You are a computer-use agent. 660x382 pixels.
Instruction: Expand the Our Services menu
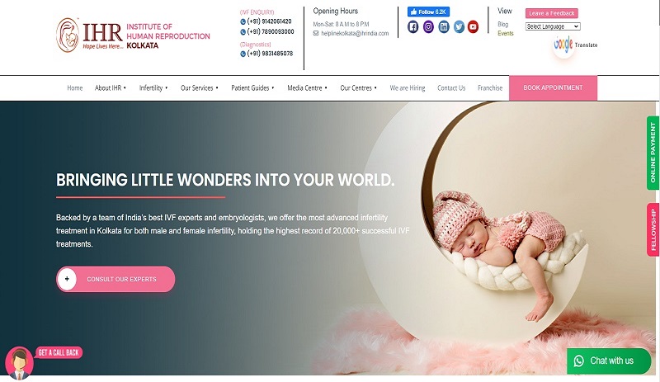point(200,88)
